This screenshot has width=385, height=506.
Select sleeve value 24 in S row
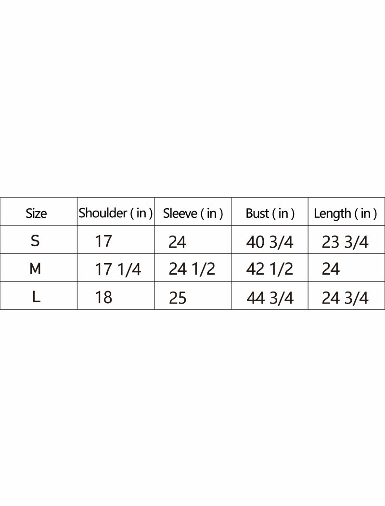tap(177, 241)
